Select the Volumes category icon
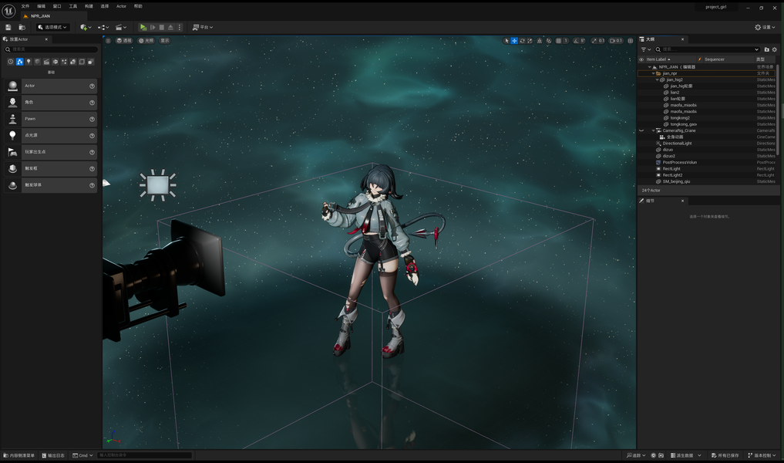The image size is (784, 463). (82, 62)
